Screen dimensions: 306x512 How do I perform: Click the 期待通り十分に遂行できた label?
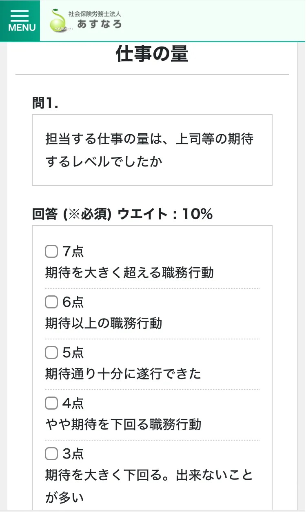(x=123, y=374)
